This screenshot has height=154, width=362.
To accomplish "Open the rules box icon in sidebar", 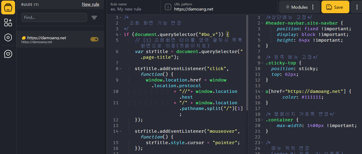I will click(x=8, y=7).
